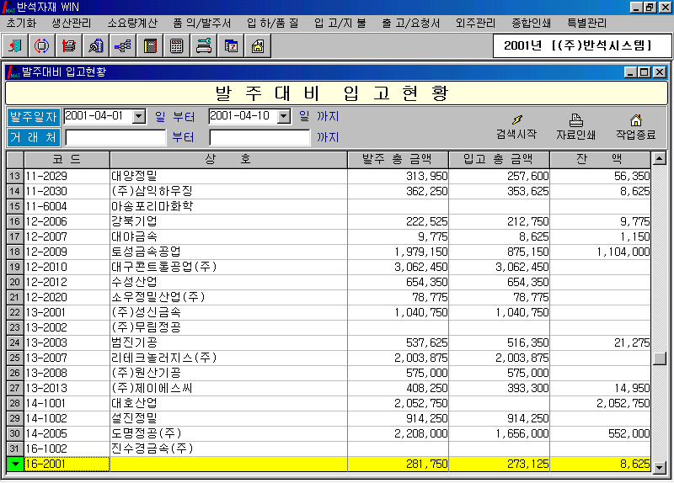Click the first 거래처 input field

click(x=115, y=137)
